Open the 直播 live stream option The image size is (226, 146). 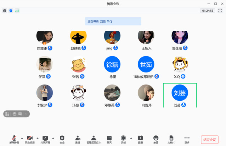pos(140,138)
